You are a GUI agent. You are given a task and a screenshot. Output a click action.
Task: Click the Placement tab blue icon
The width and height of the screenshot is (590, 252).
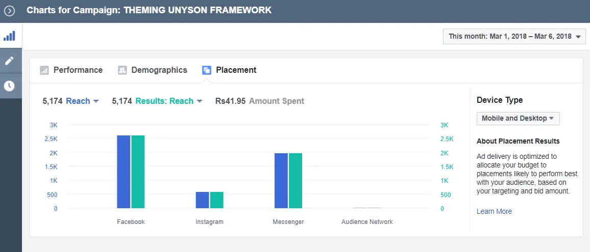[x=207, y=70]
